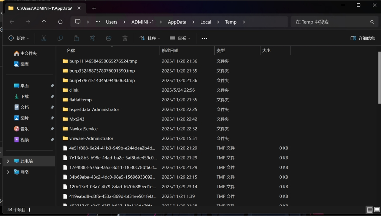Expand 此电脑 in the navigation pane
This screenshot has width=381, height=216.
pos(8,161)
